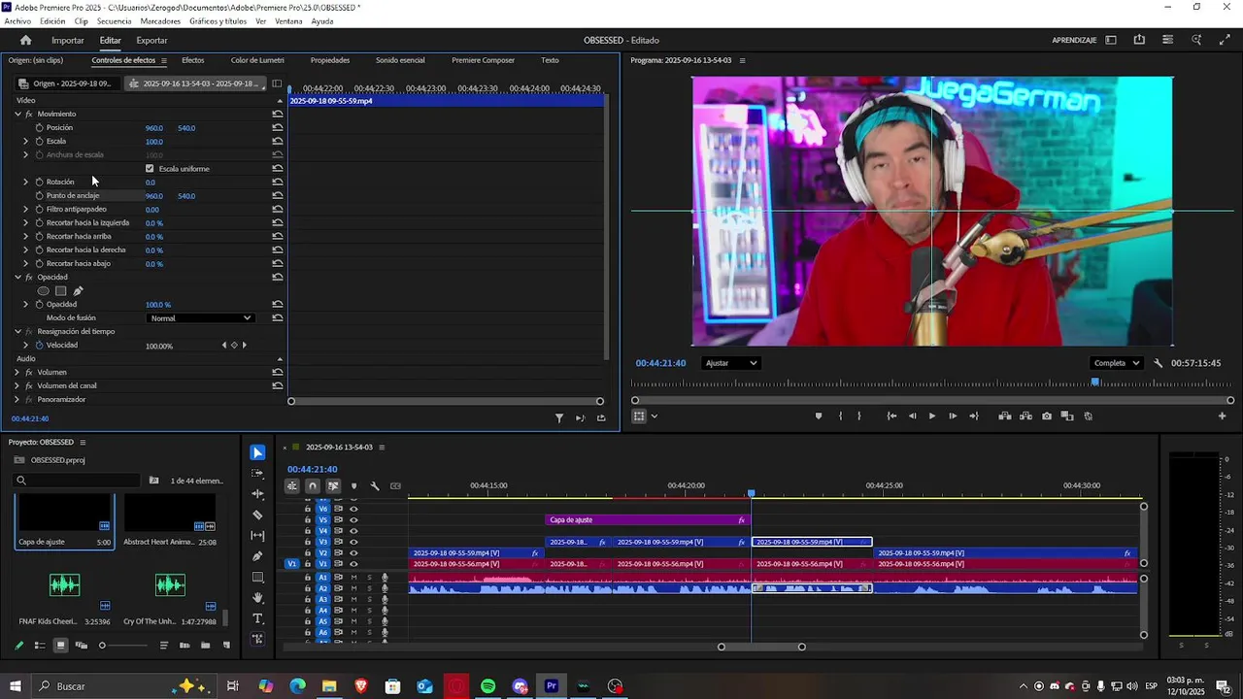The image size is (1243, 699).
Task: Toggle animation stopwatch for Rotación
Action: point(39,182)
